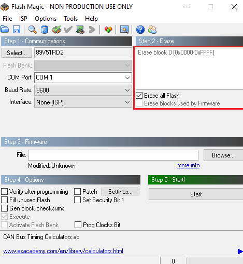Open the ISP menu
The image size is (243, 264).
point(23,19)
